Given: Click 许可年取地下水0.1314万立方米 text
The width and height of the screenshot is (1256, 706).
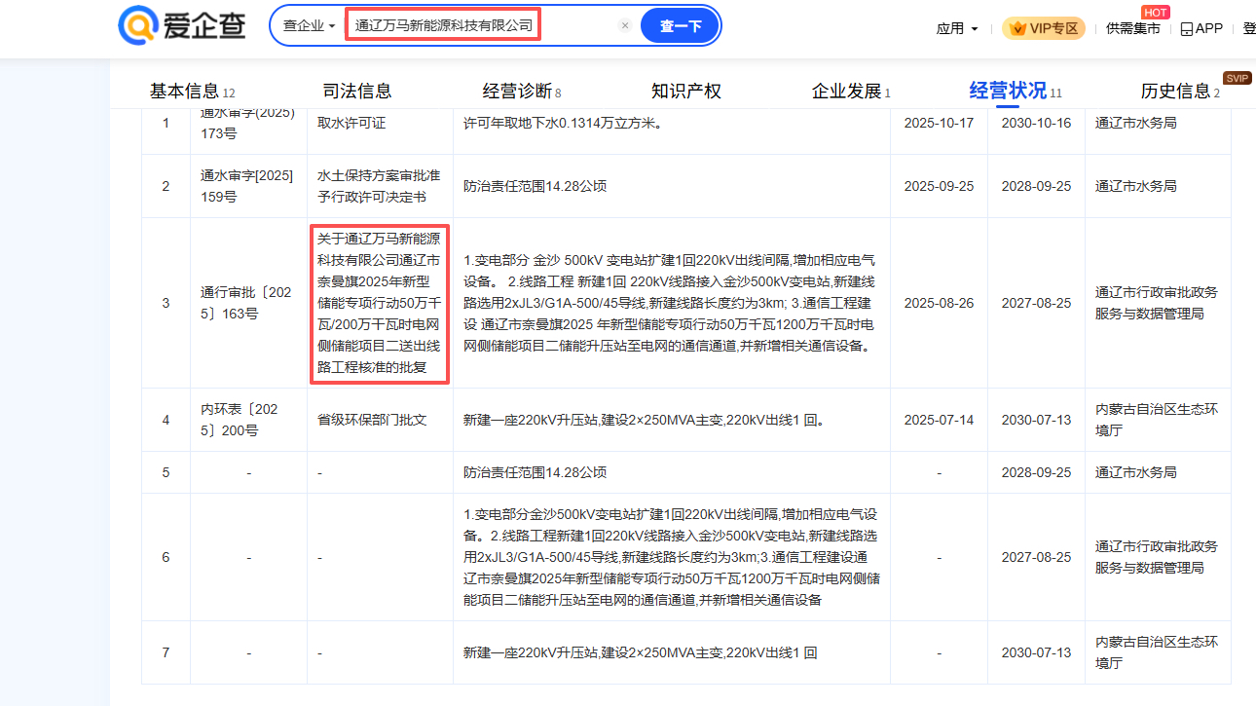Looking at the screenshot, I should [563, 123].
